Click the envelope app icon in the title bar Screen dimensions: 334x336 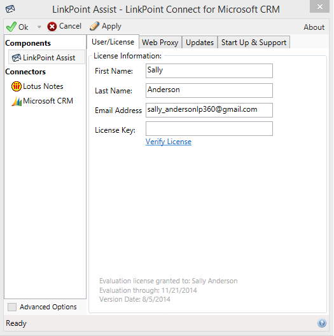10,9
